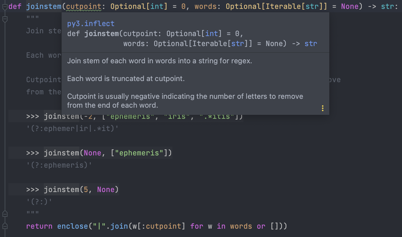Image resolution: width=402 pixels, height=237 pixels.
Task: Click the "|" string literal in the return line
Action: pyautogui.click(x=99, y=226)
